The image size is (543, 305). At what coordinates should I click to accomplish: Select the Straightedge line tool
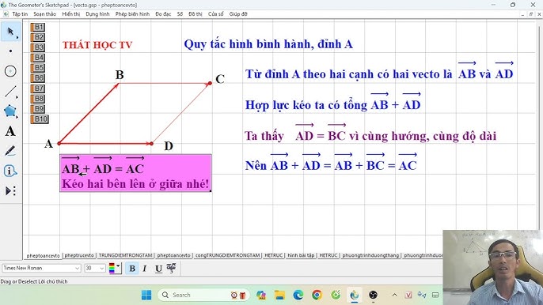tap(11, 92)
